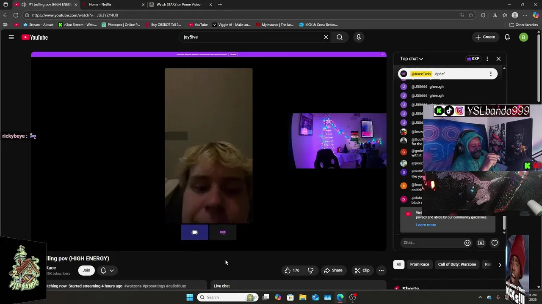Open a new browser tab

coord(220,5)
